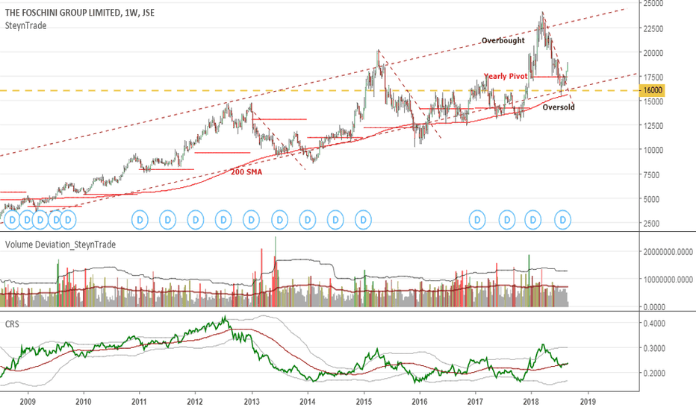Click the 5000 price axis label
The width and height of the screenshot is (696, 410).
pos(651,200)
